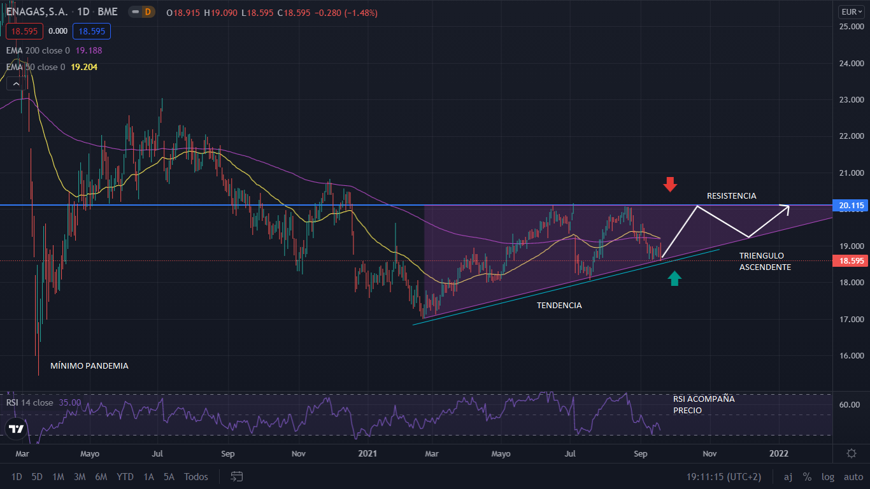
Task: Click the green up arrow marker
Action: coord(674,278)
